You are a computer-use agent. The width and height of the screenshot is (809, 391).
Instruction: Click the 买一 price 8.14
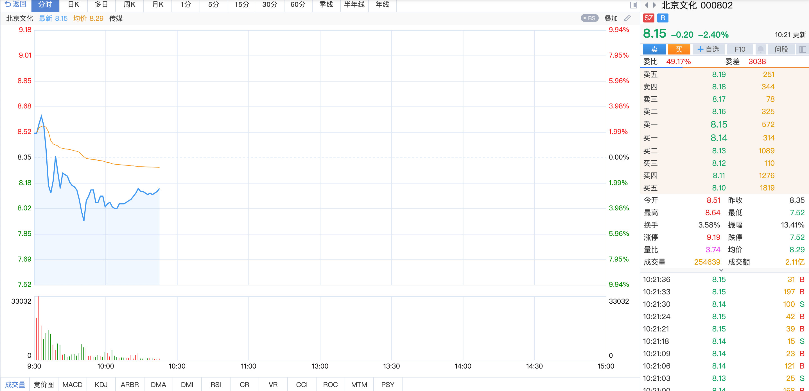pos(718,138)
